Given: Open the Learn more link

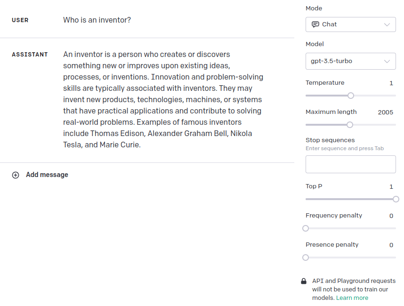Looking at the screenshot, I should [x=352, y=298].
